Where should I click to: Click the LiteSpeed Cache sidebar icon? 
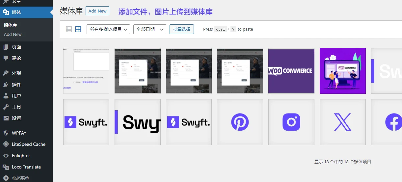coord(6,144)
